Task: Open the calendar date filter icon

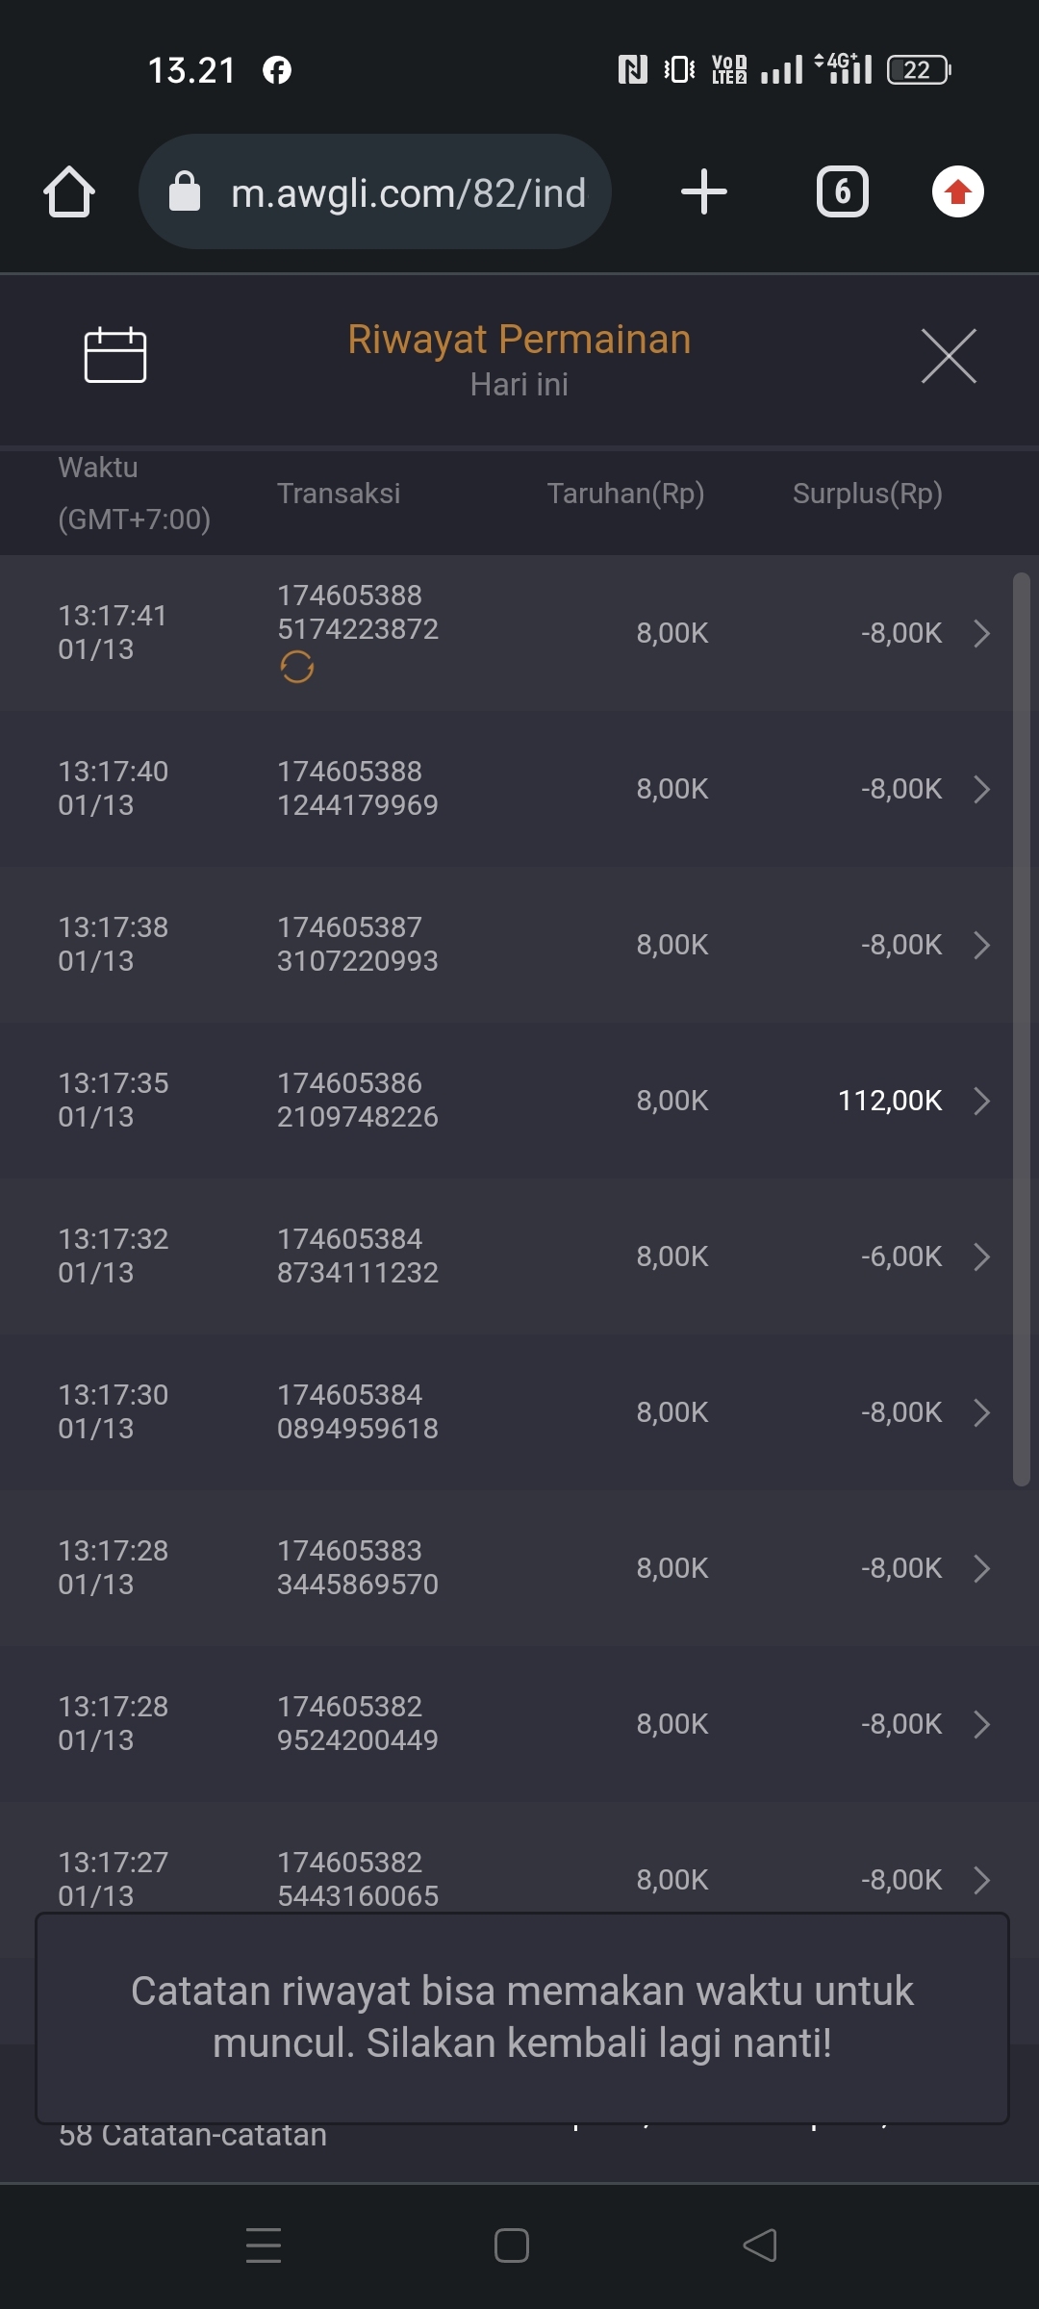Action: click(115, 355)
